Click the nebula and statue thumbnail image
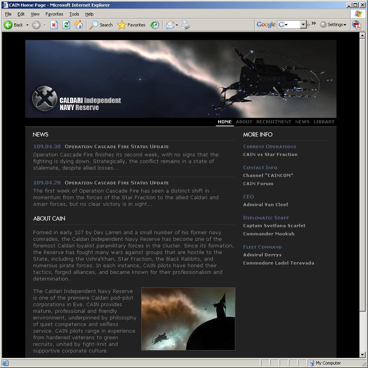Viewport: 368px width, 368px height. point(188,319)
